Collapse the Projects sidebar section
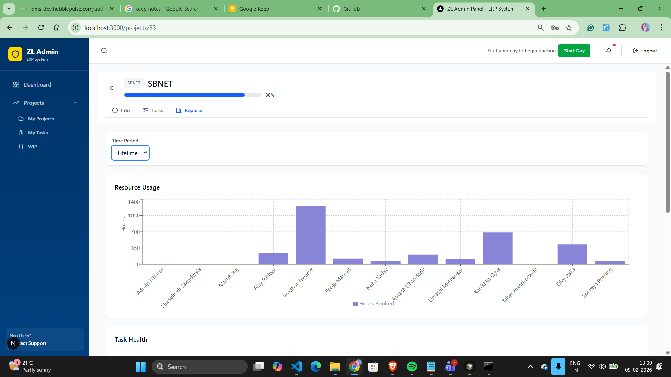 [75, 103]
